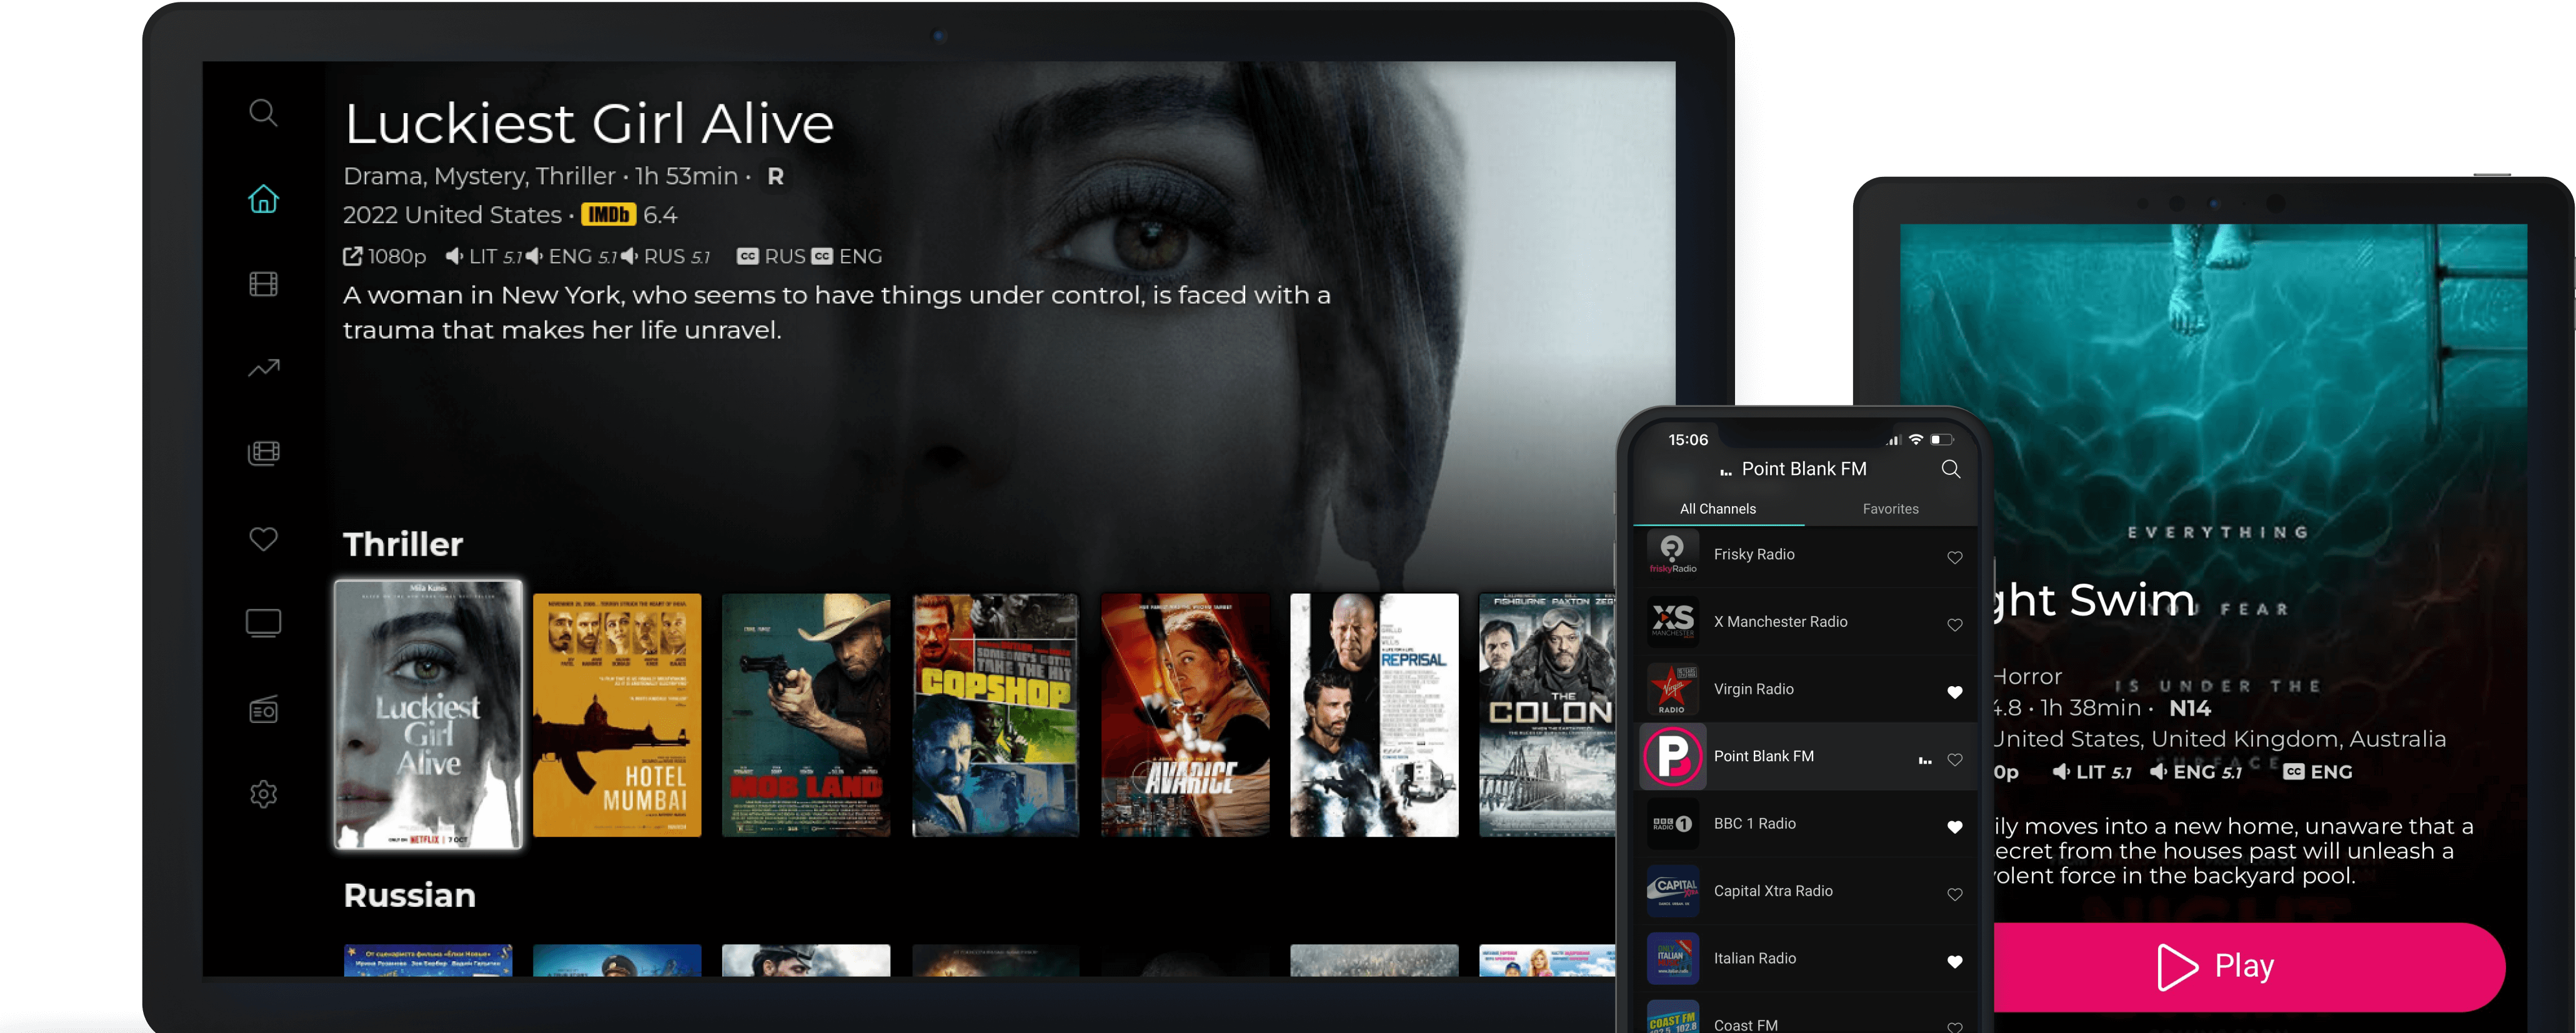Tap the Italian Radio channel logo
Image resolution: width=2576 pixels, height=1033 pixels.
point(1673,958)
